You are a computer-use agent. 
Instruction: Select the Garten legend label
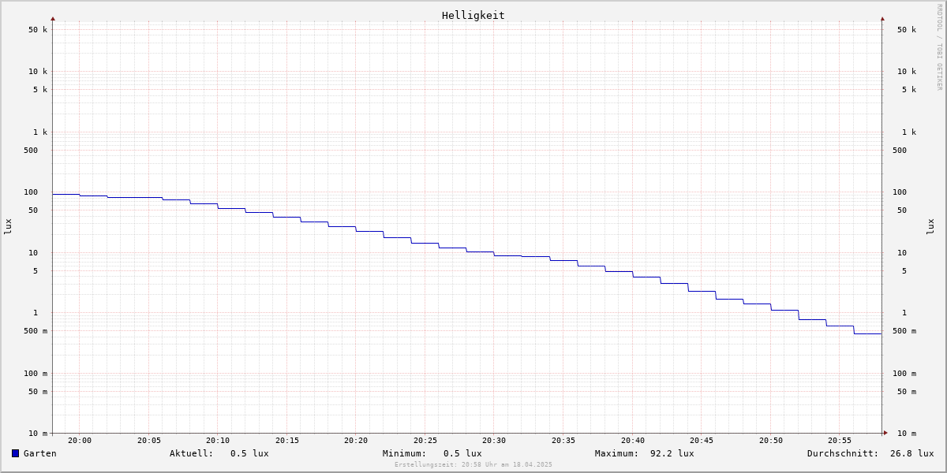[40, 453]
